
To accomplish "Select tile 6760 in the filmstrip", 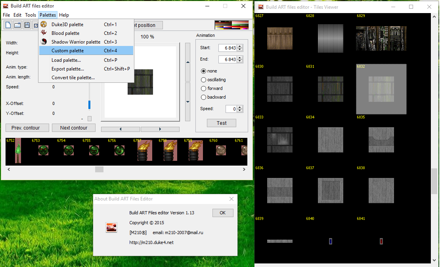I will coord(221,150).
